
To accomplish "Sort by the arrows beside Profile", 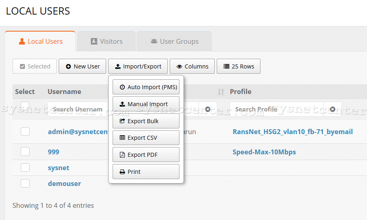I will tap(221, 92).
